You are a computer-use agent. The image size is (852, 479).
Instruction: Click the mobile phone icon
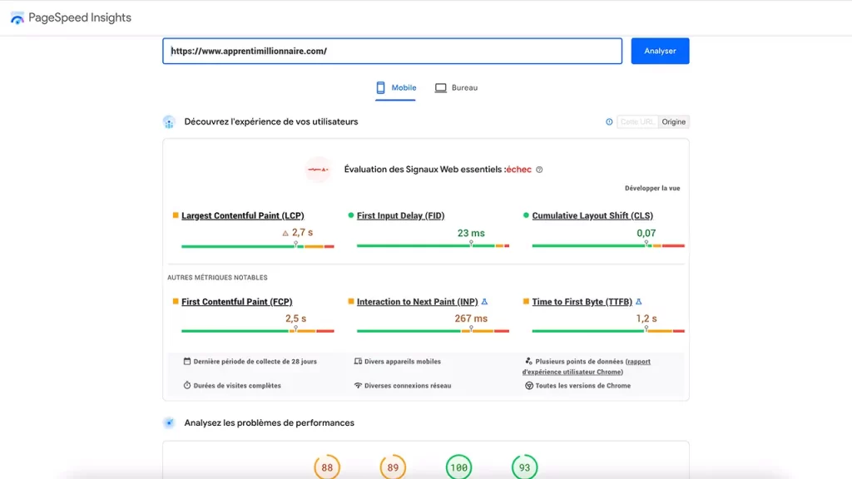(x=380, y=87)
